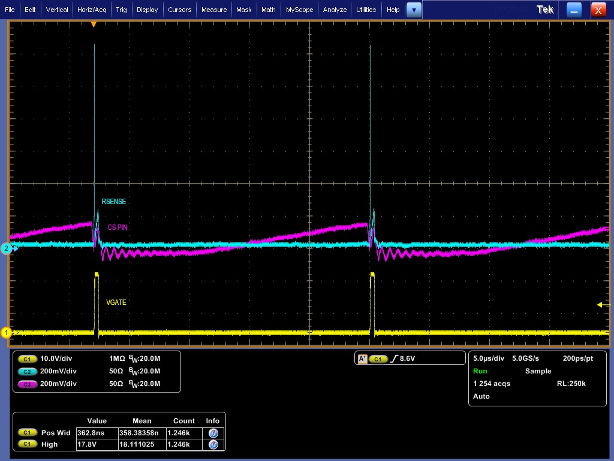
Task: Click the 8.6V trigger level readout
Action: click(x=410, y=358)
